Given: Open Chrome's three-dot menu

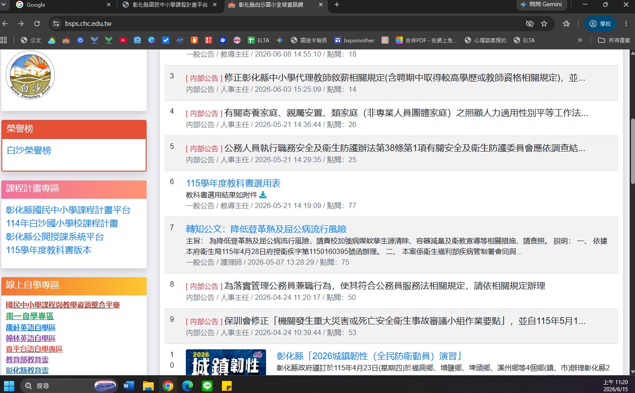Looking at the screenshot, I should (626, 24).
